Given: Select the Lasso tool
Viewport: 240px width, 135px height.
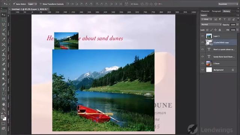Looking at the screenshot, I should [3, 25].
